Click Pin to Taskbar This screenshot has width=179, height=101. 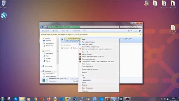86,64
